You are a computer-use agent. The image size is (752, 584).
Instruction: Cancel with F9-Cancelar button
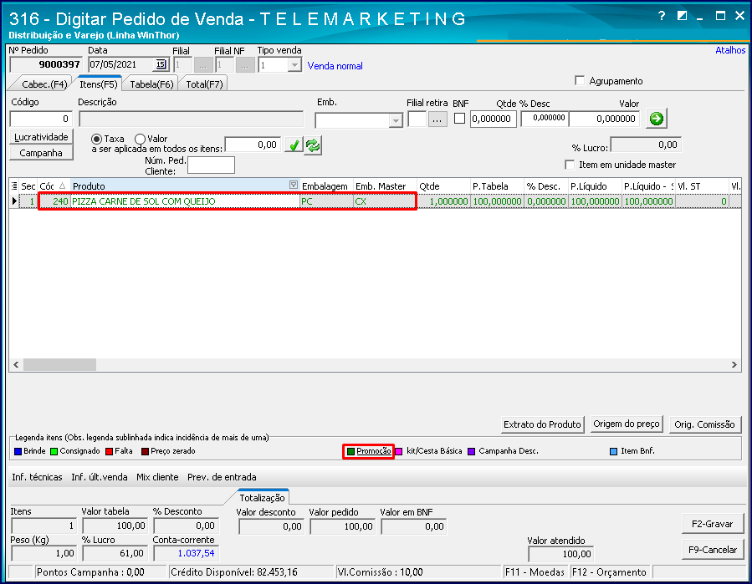point(712,550)
